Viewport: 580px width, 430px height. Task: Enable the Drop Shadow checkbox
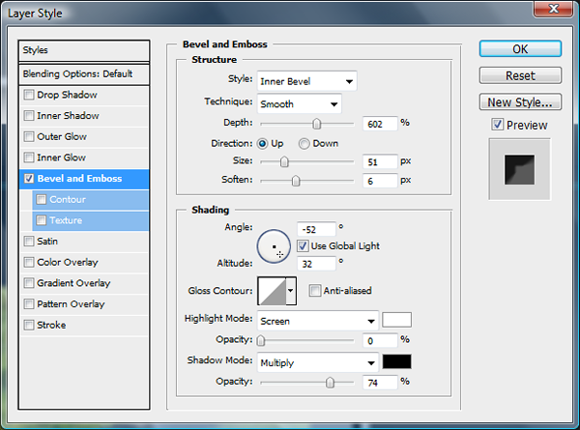point(29,95)
